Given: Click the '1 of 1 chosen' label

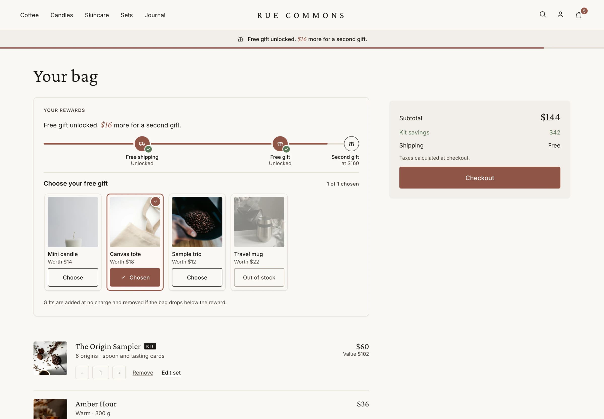Looking at the screenshot, I should pos(343,184).
